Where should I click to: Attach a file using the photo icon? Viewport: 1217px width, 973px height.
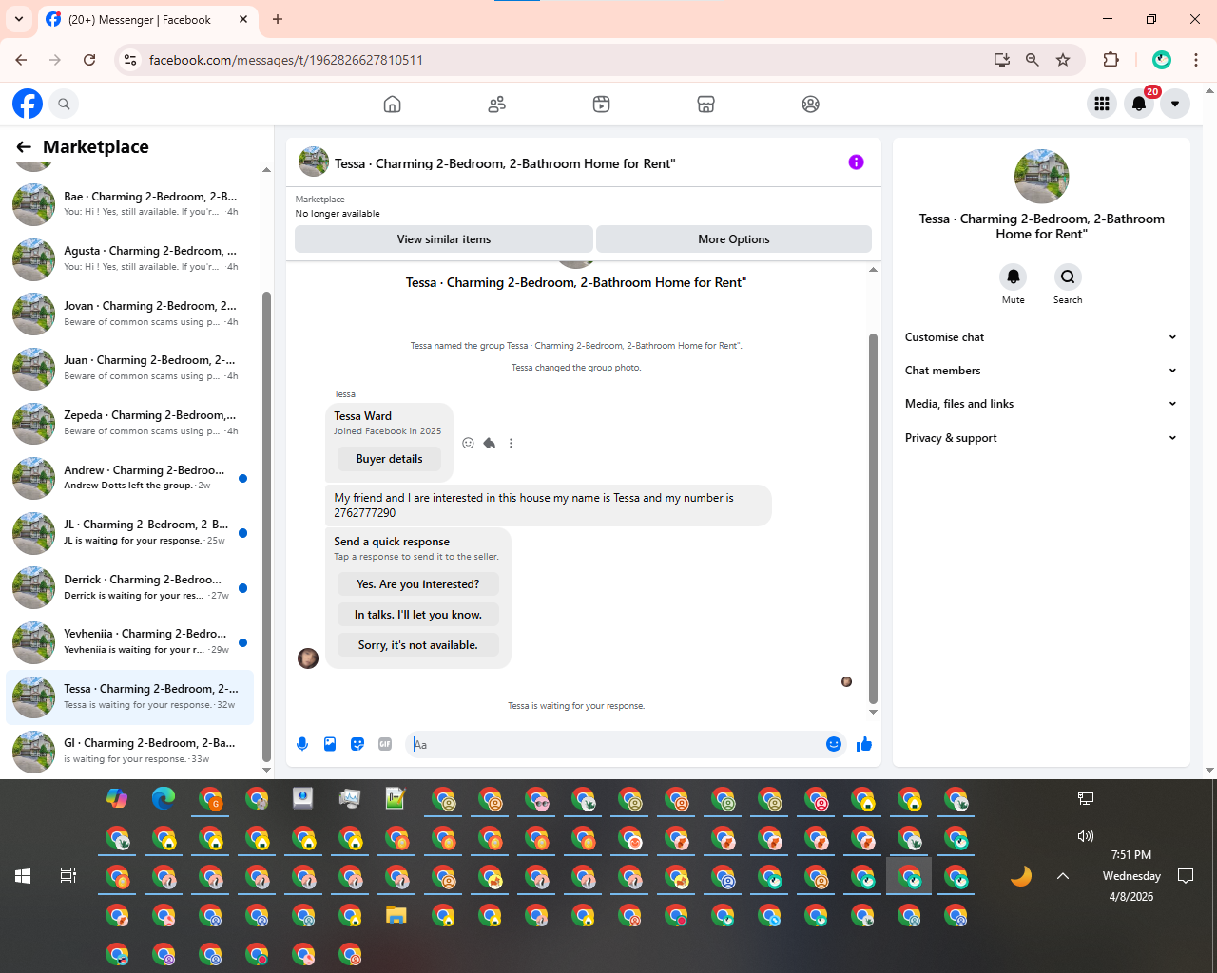(330, 744)
